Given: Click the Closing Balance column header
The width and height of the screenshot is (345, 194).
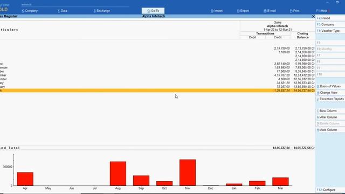Looking at the screenshot, I should [x=302, y=36].
